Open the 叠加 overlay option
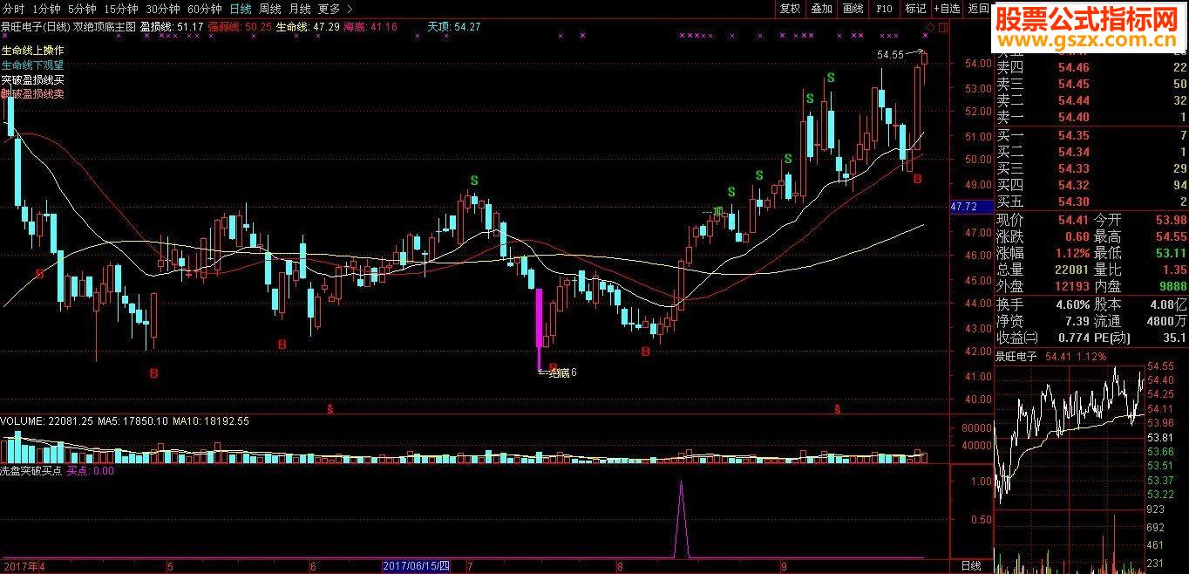This screenshot has height=574, width=1189. pos(821,9)
